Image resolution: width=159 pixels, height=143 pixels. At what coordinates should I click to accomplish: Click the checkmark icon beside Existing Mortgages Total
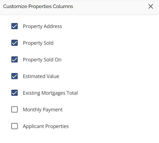click(x=14, y=93)
